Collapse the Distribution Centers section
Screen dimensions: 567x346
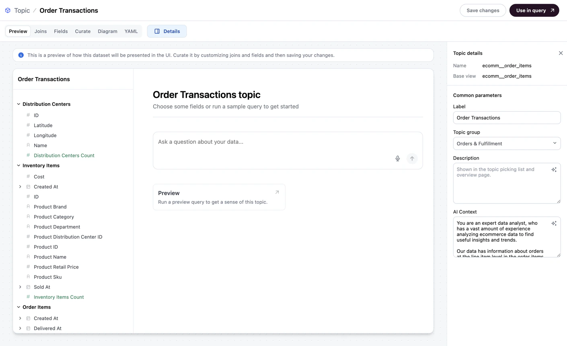pos(18,104)
